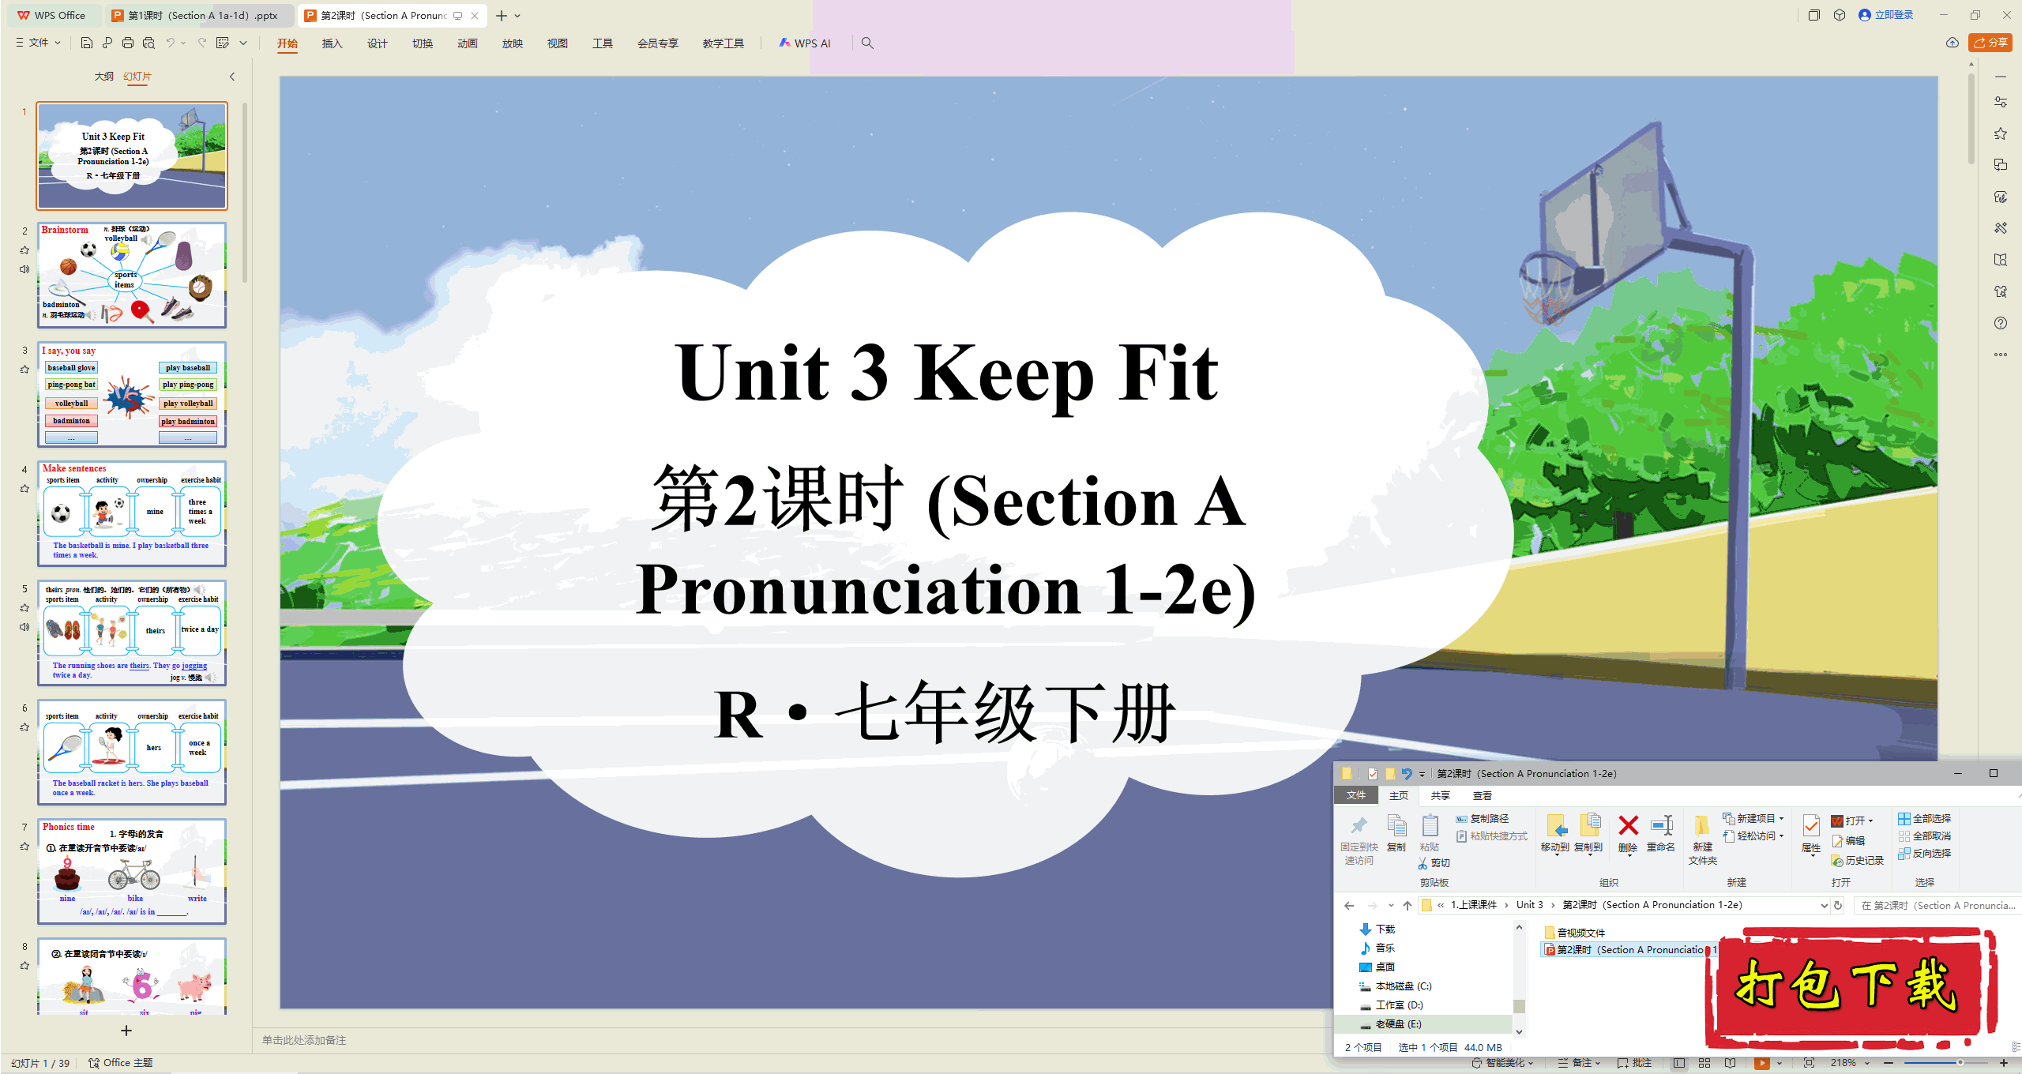Click the Print icon in WPS toolbar
Screen dimensions: 2022x1074
(128, 43)
